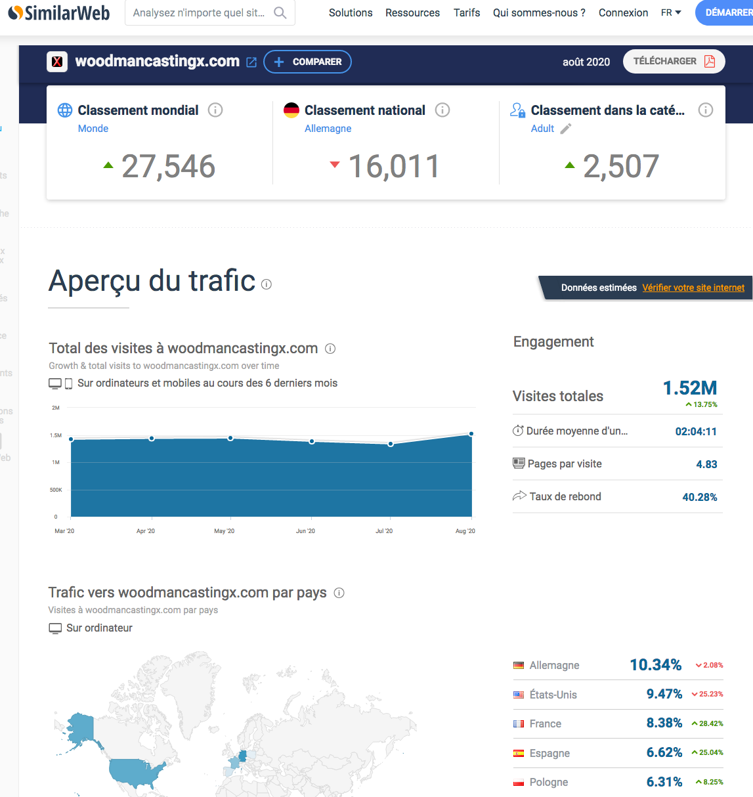The width and height of the screenshot is (753, 797).
Task: Go to the Tarifs page
Action: pyautogui.click(x=467, y=13)
